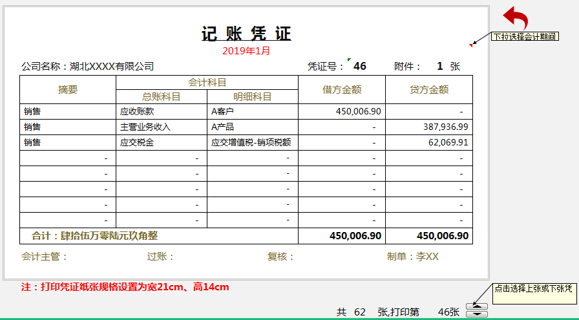Select the 应交增值税-销项税额 detail cell

pyautogui.click(x=253, y=142)
